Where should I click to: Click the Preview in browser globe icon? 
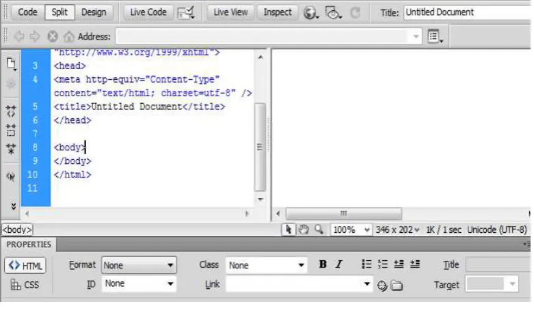pyautogui.click(x=310, y=13)
